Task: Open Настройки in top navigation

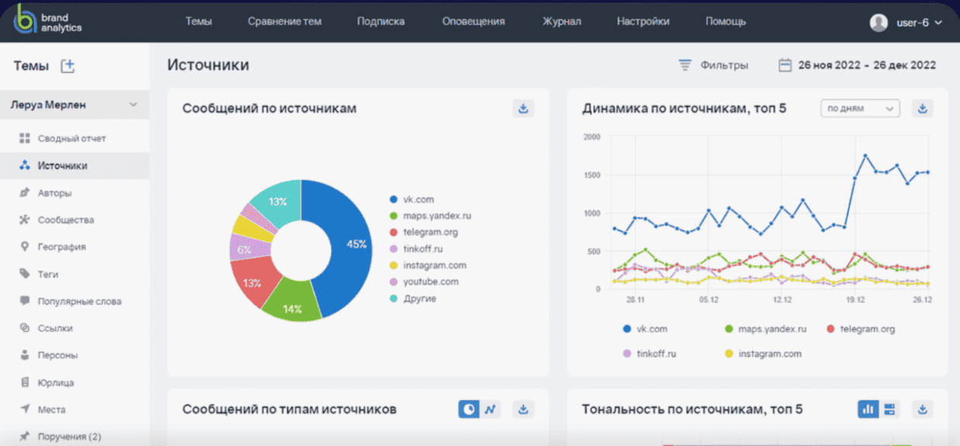Action: [643, 22]
